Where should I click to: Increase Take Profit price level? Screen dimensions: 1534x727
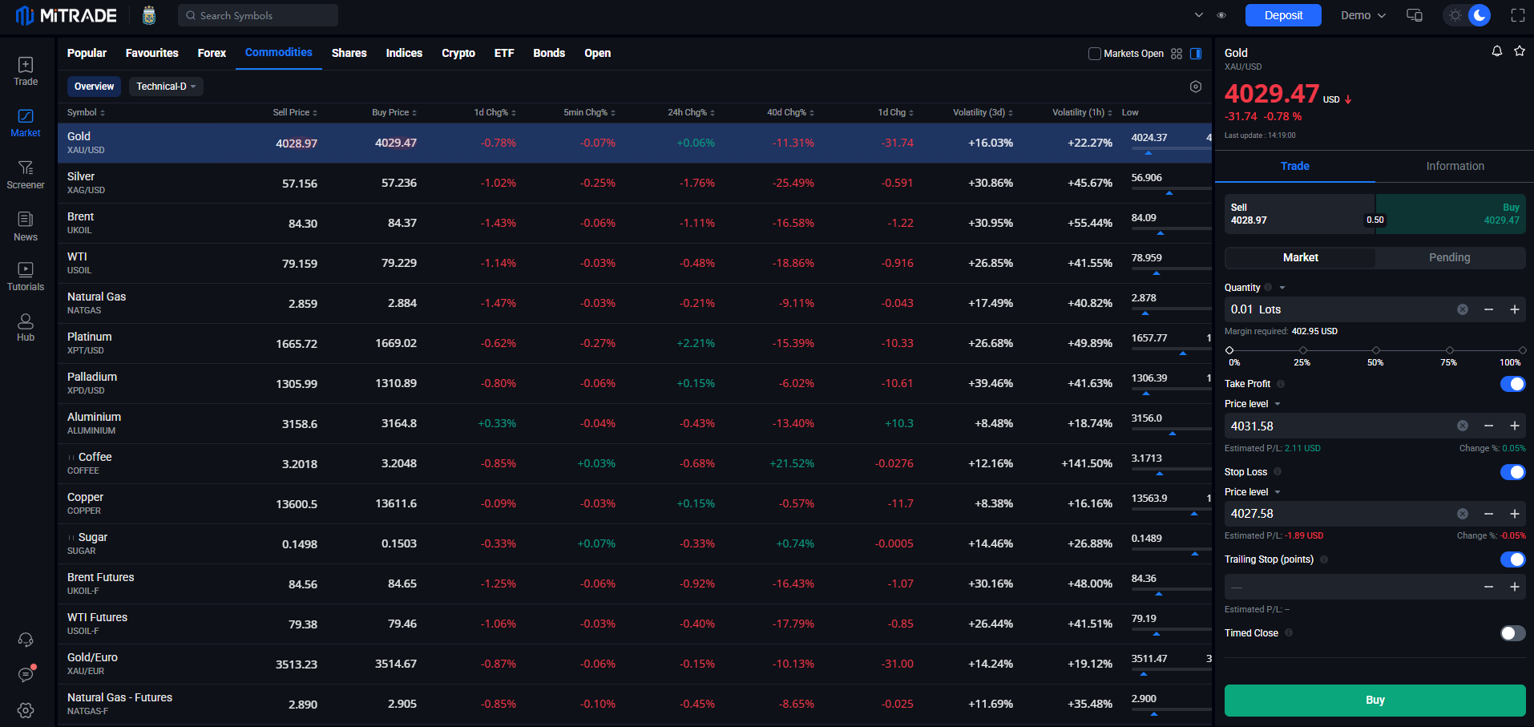click(x=1515, y=426)
